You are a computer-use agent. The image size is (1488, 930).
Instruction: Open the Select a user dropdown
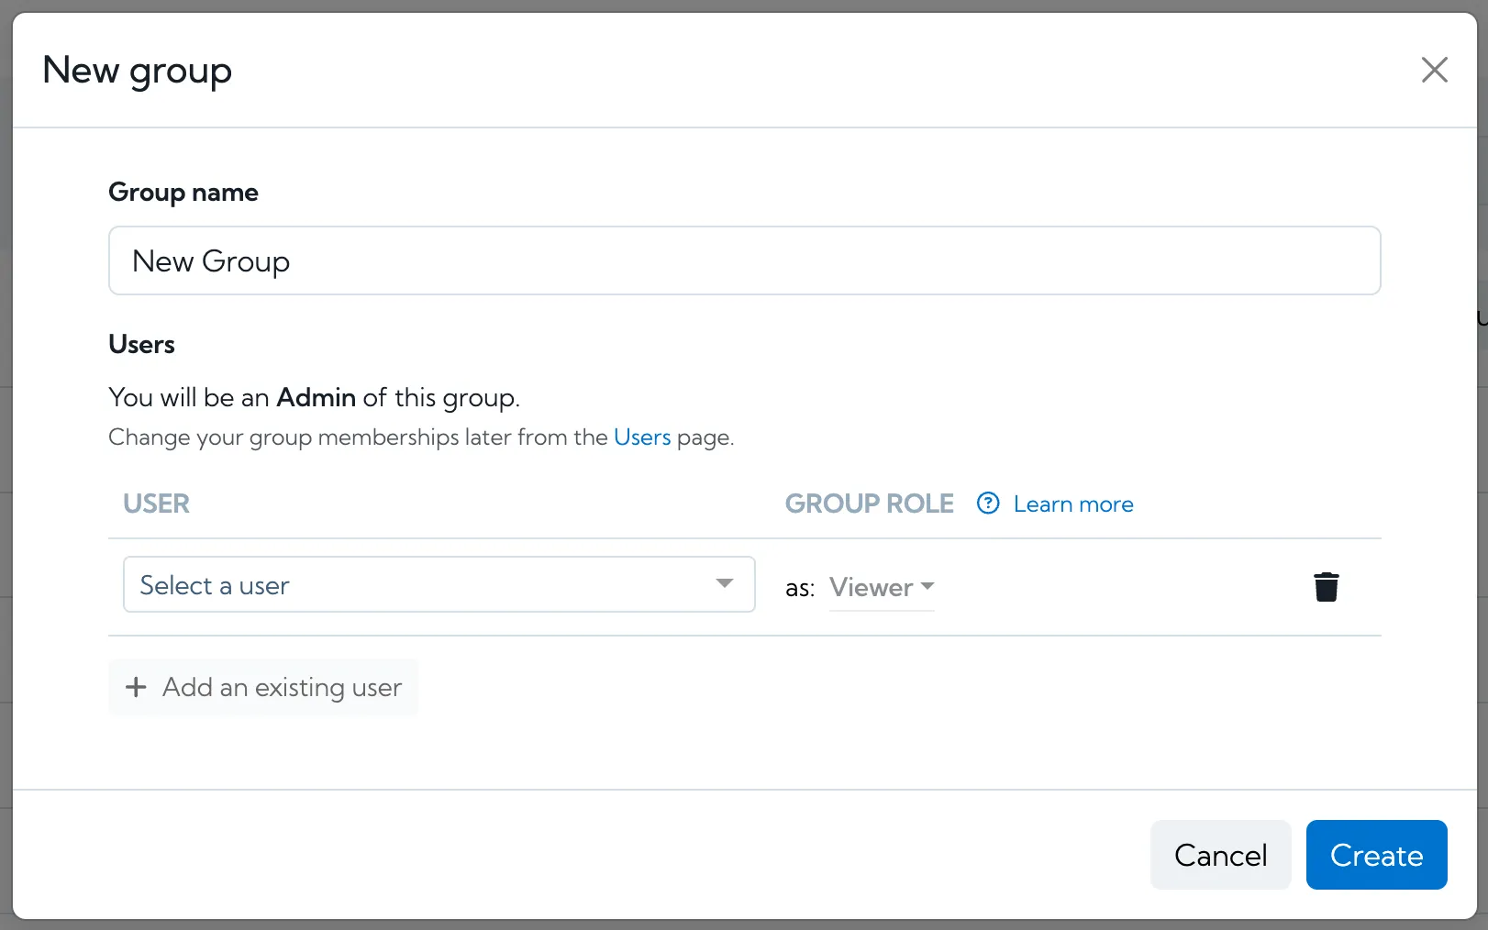tap(439, 584)
